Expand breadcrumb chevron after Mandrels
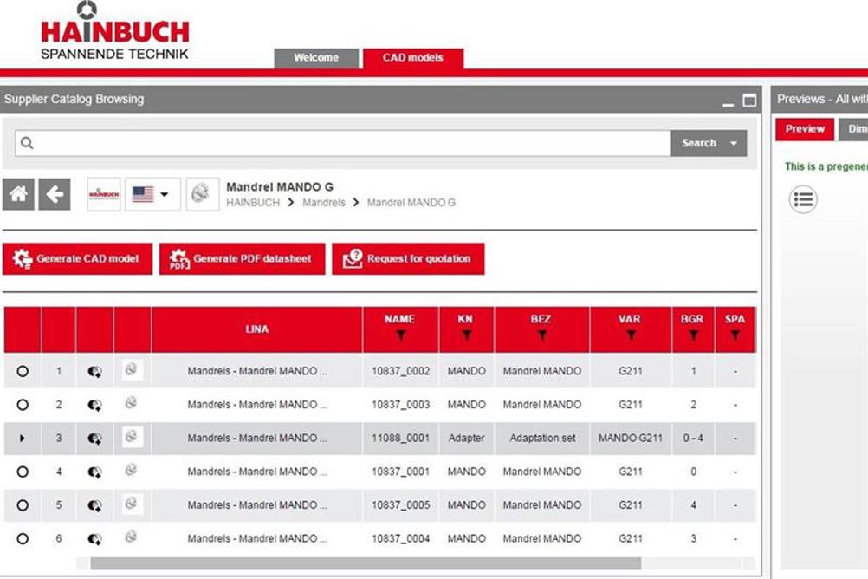This screenshot has width=868, height=579. click(x=356, y=203)
